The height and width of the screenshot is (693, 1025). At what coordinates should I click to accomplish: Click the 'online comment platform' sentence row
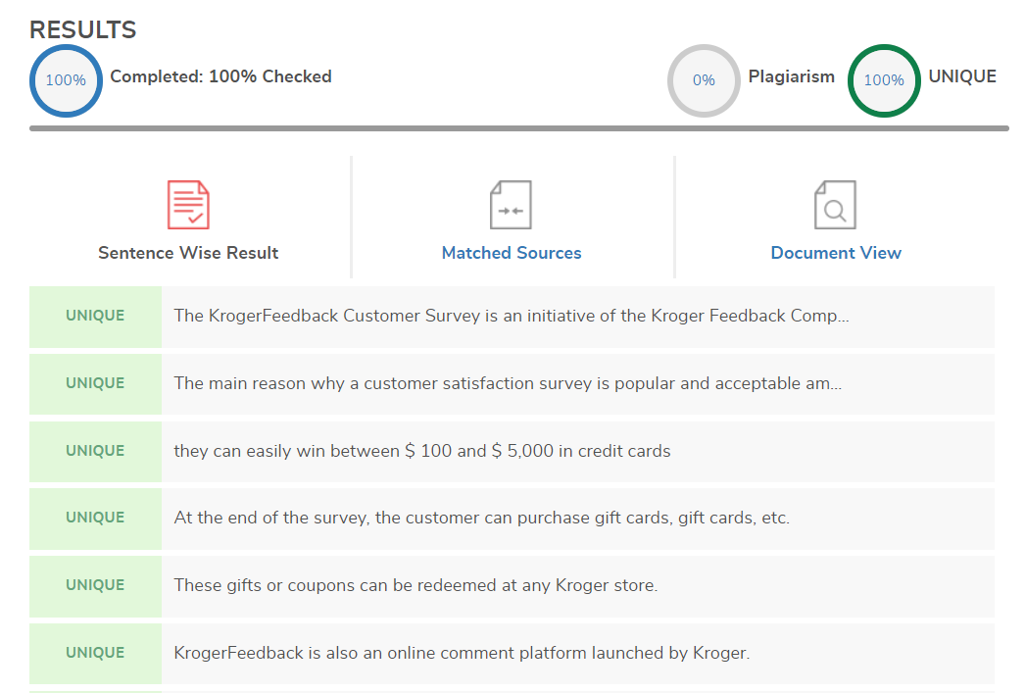point(462,653)
